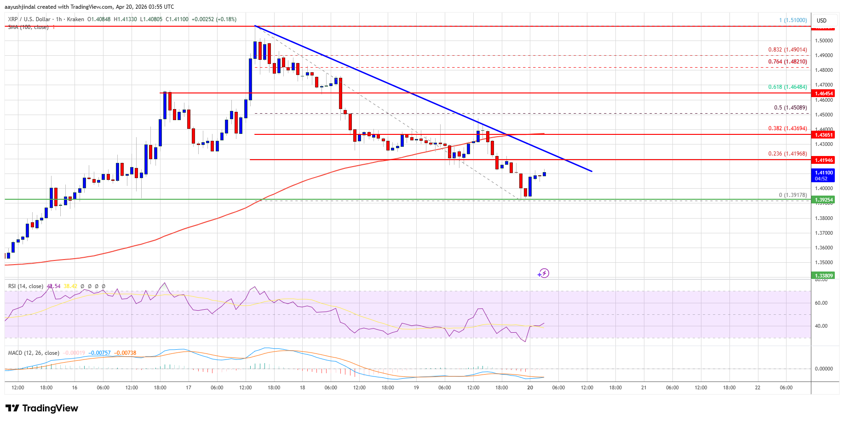Click the 0.5 (1.45089) Fibonacci level label
The image size is (844, 422).
[x=790, y=108]
